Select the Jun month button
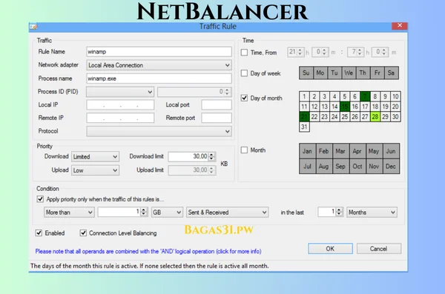 pos(391,151)
